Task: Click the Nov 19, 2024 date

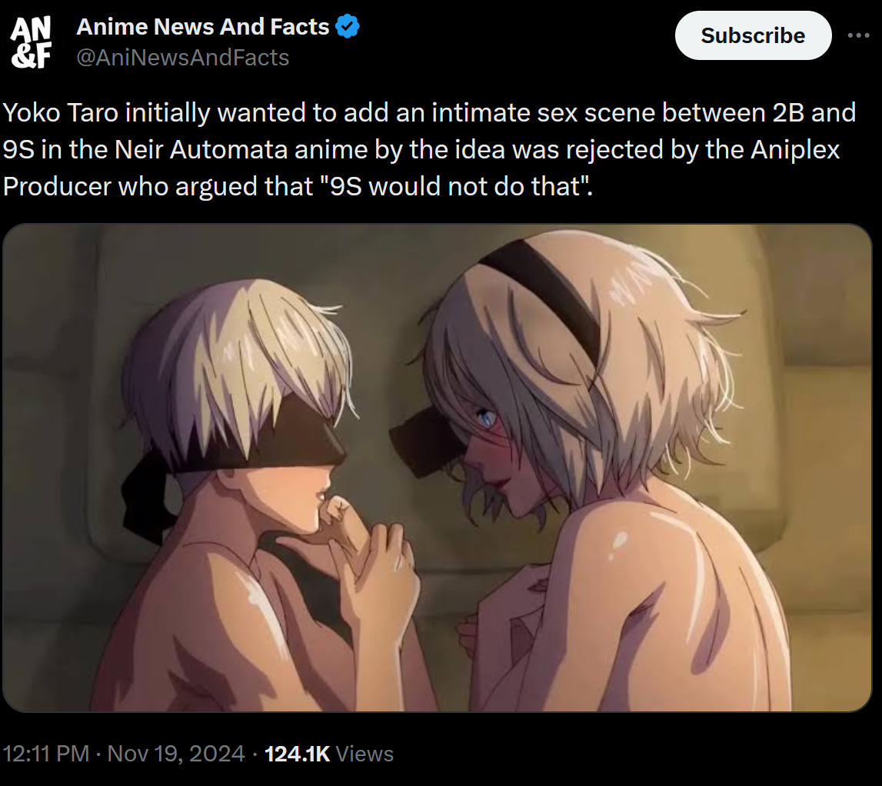Action: pos(176,754)
